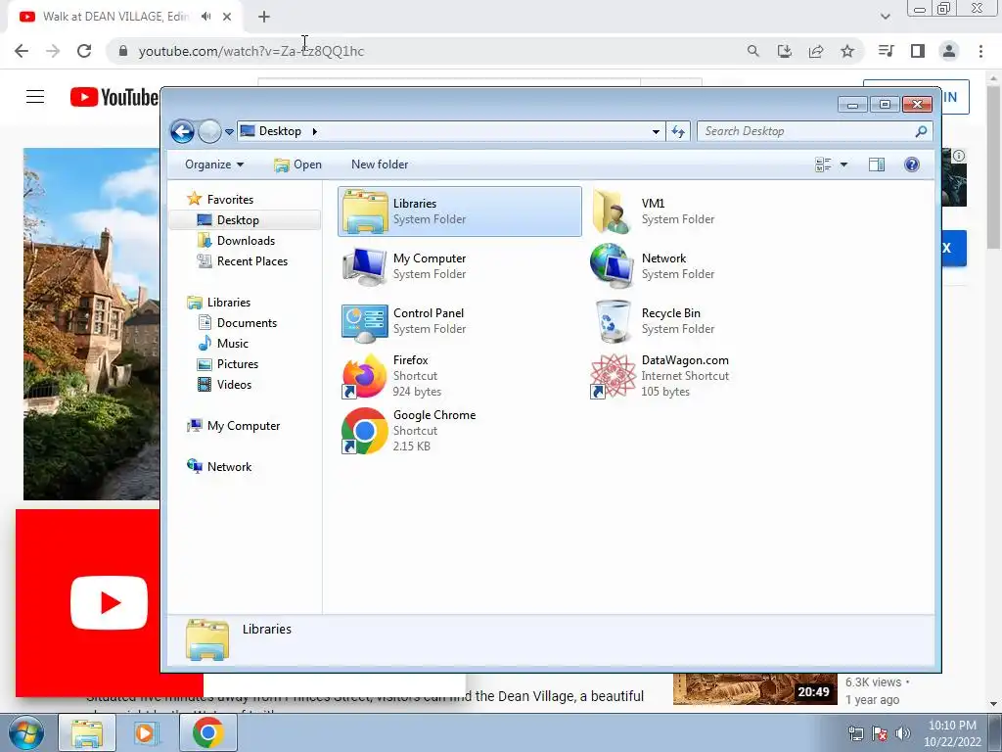This screenshot has height=752, width=1002.
Task: Select the Recycle Bin icon
Action: (x=613, y=321)
